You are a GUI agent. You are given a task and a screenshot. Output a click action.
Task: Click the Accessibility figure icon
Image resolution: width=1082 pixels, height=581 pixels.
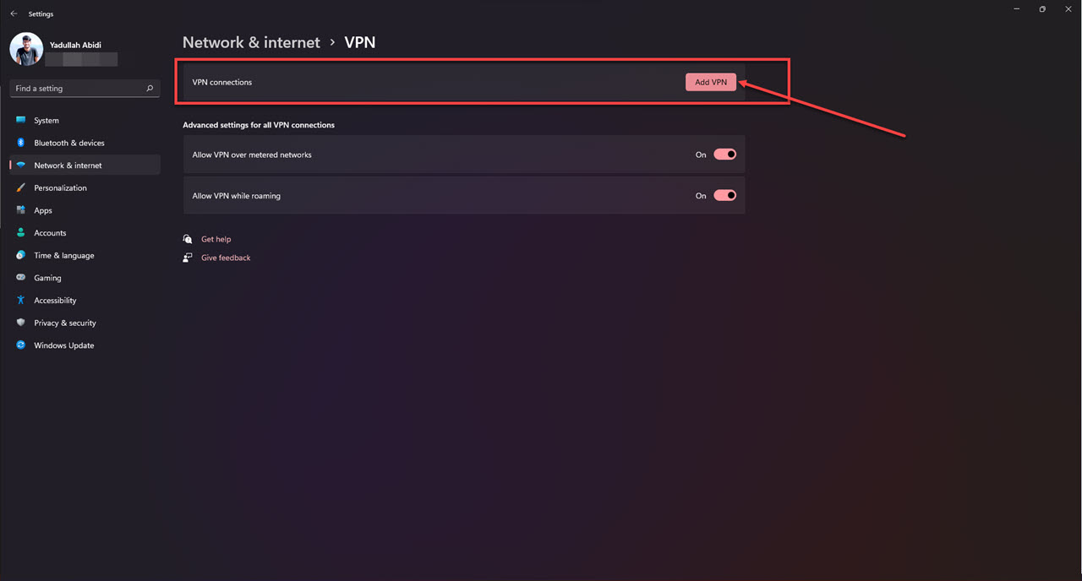click(21, 301)
